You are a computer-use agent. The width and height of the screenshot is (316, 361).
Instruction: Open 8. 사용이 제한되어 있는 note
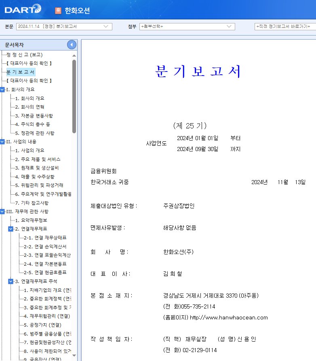pyautogui.click(x=47, y=351)
